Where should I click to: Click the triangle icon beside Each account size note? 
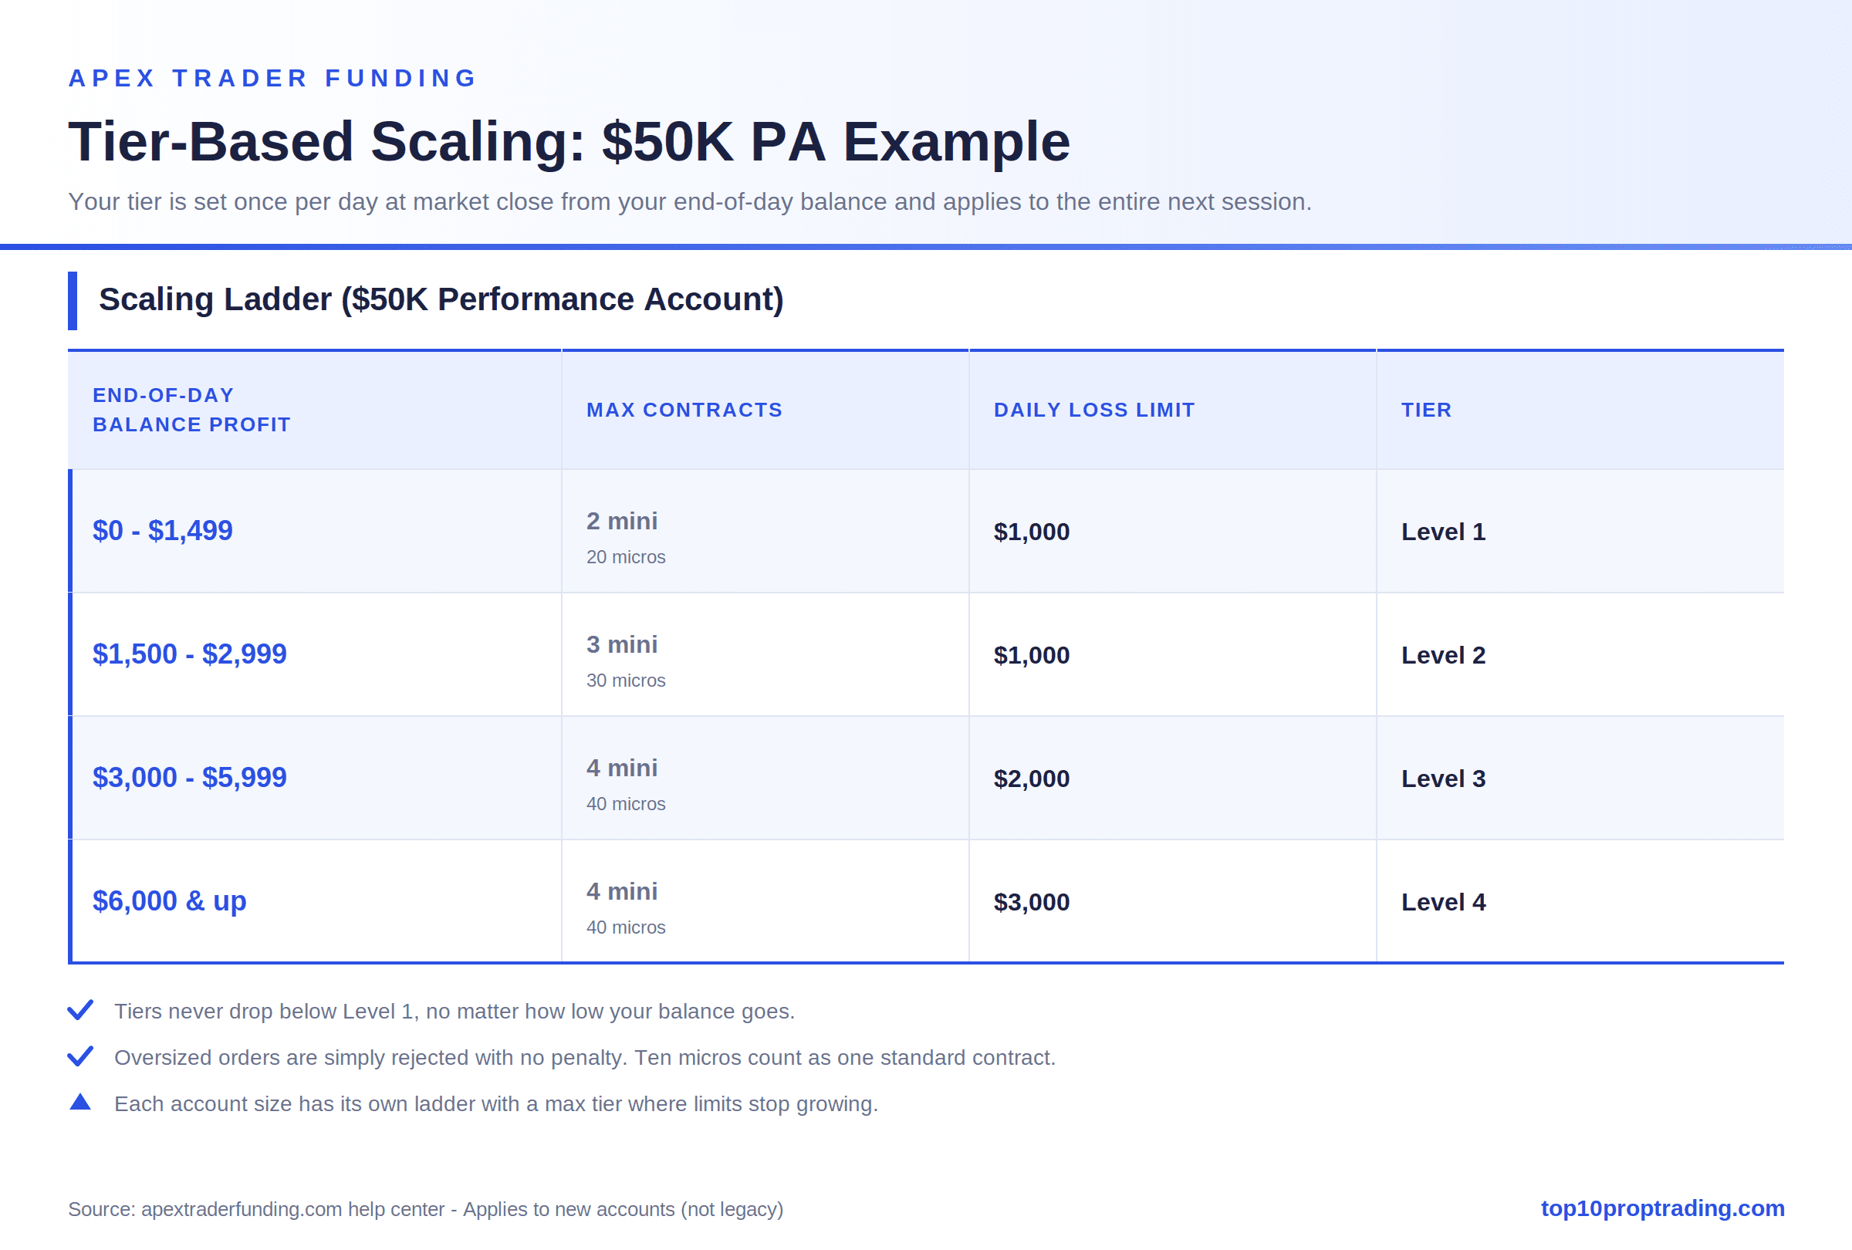(x=80, y=1102)
